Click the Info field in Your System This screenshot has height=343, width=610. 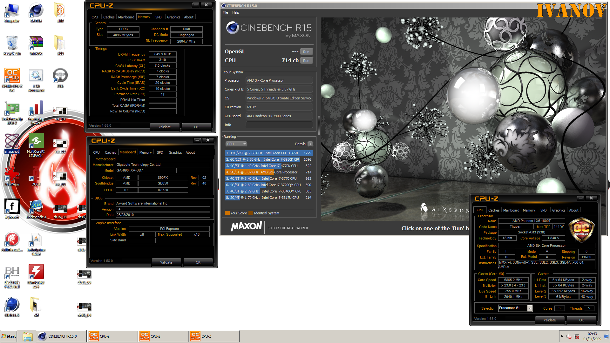[x=279, y=125]
